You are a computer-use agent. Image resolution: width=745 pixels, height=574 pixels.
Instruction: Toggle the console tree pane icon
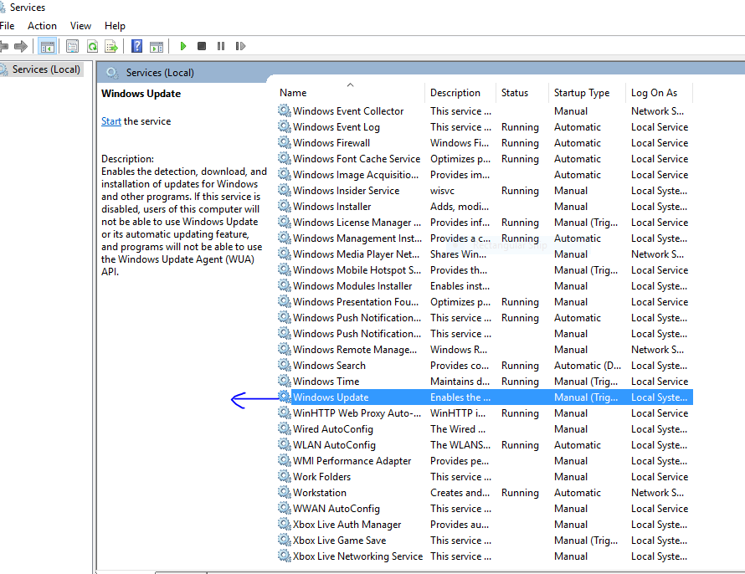pyautogui.click(x=49, y=46)
